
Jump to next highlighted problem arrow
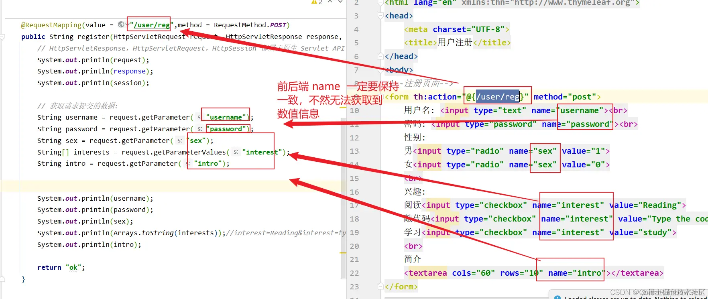click(340, 2)
